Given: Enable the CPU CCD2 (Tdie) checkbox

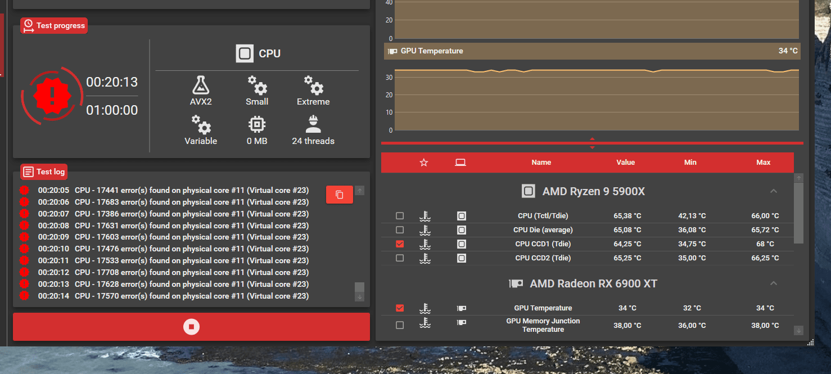Looking at the screenshot, I should click(x=400, y=258).
